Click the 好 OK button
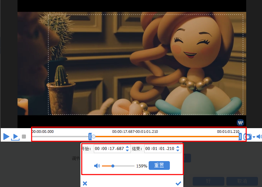This screenshot has width=262, height=187. (209, 181)
